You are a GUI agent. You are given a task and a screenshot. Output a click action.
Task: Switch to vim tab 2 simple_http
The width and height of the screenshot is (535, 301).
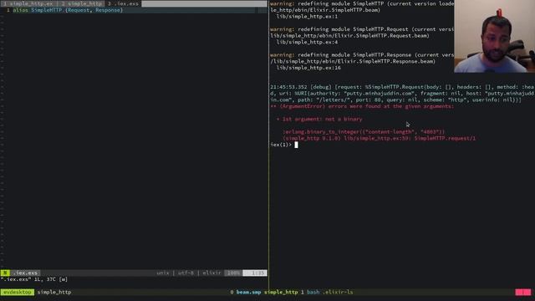point(81,3)
